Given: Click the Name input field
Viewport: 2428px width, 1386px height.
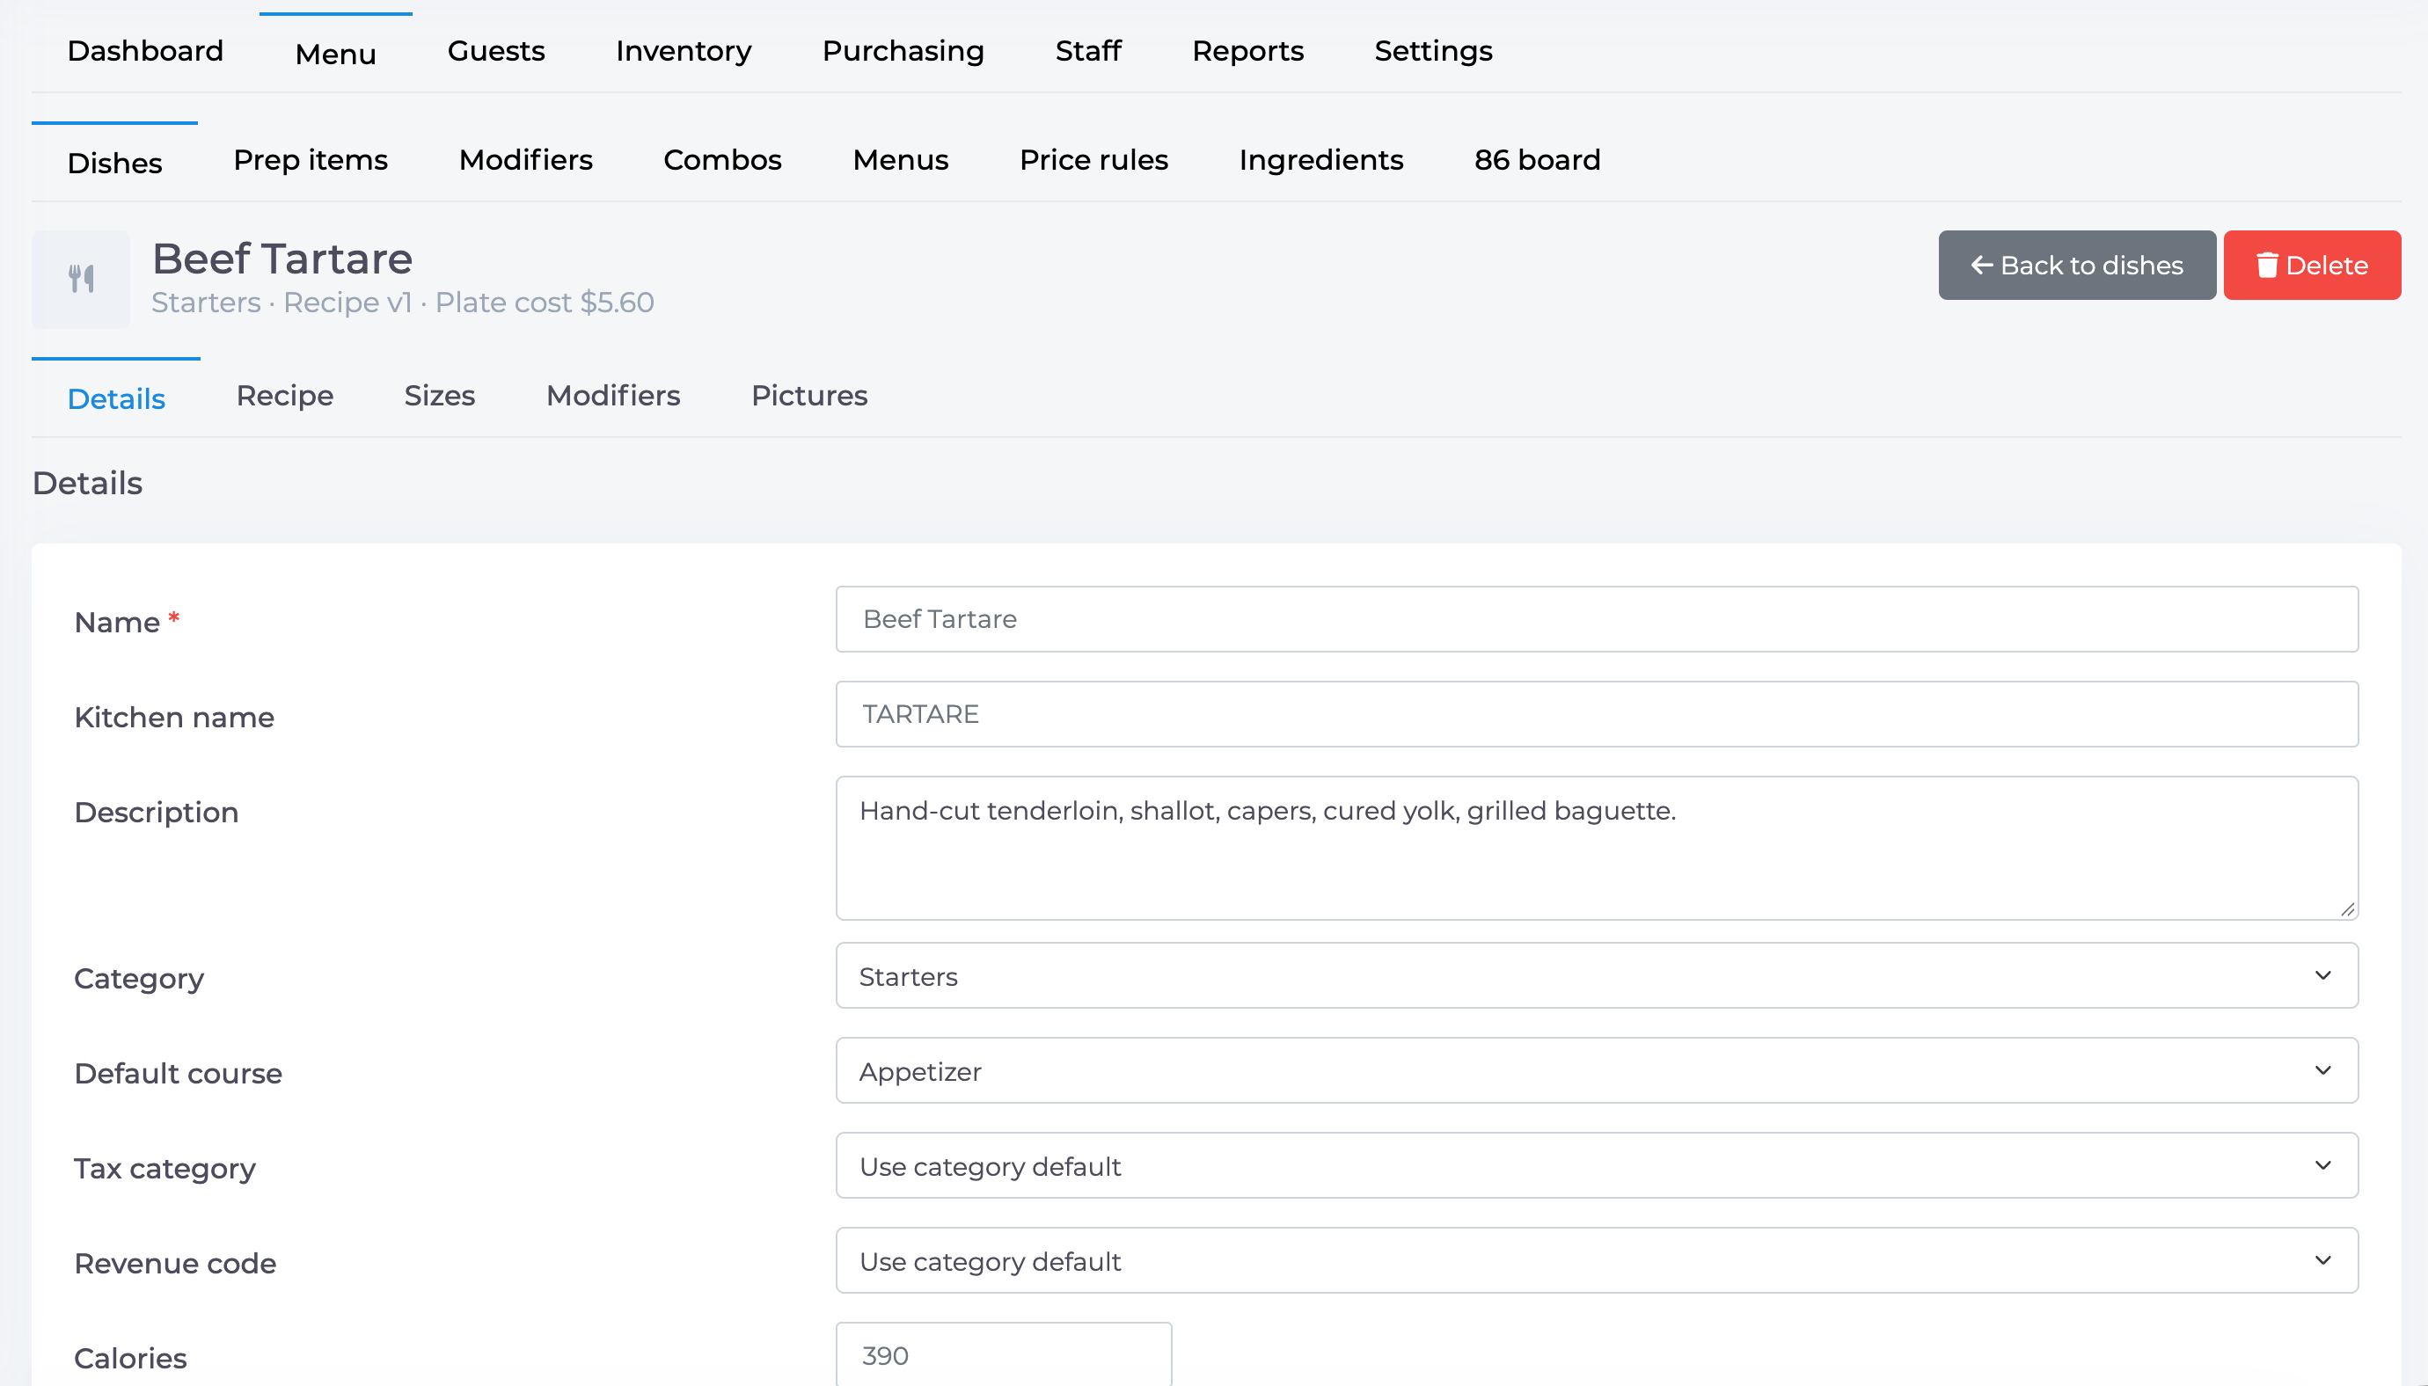Looking at the screenshot, I should tap(1597, 620).
